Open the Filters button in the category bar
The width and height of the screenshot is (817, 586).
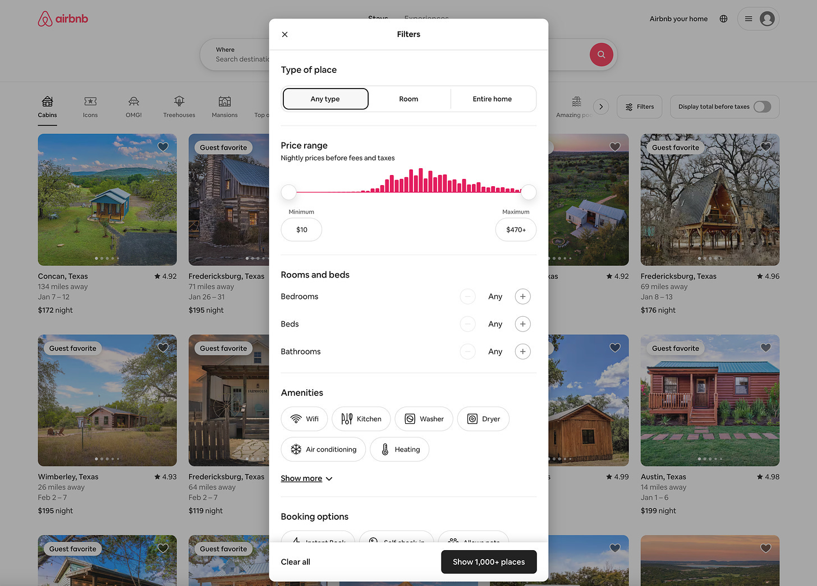(x=640, y=107)
